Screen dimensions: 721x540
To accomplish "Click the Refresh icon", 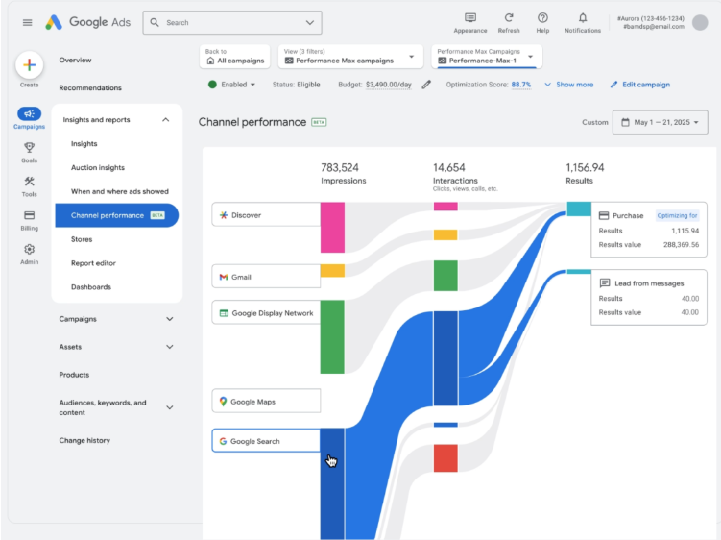I will click(x=509, y=18).
